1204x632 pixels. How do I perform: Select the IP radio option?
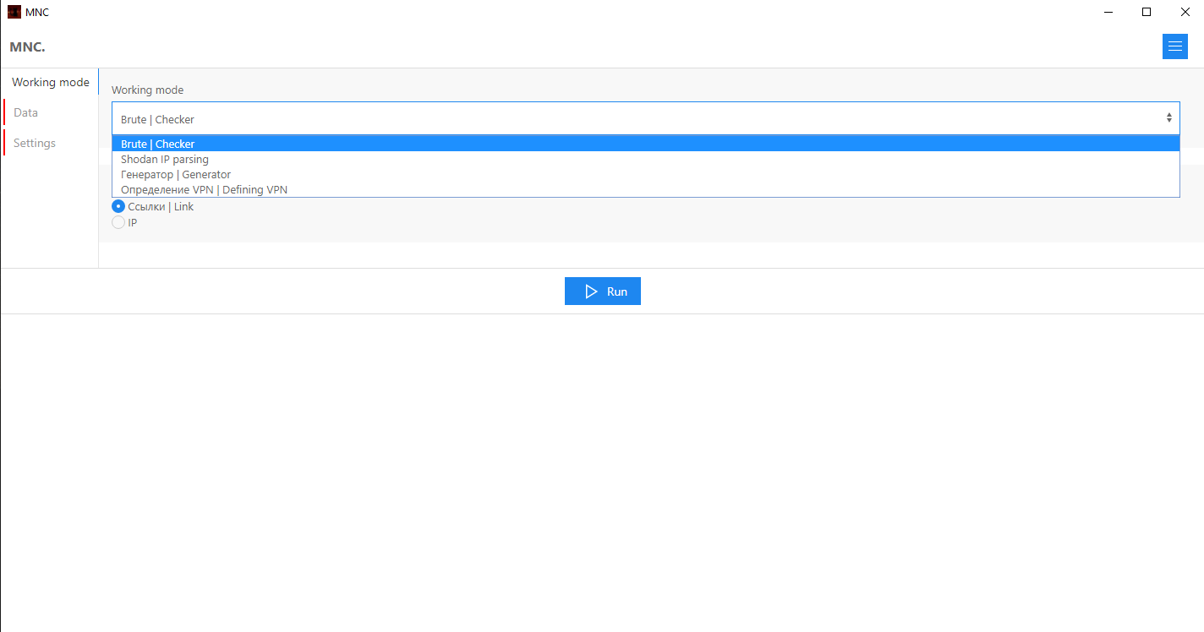(x=118, y=223)
